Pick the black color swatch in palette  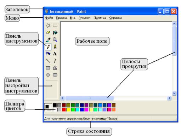click(x=55, y=105)
